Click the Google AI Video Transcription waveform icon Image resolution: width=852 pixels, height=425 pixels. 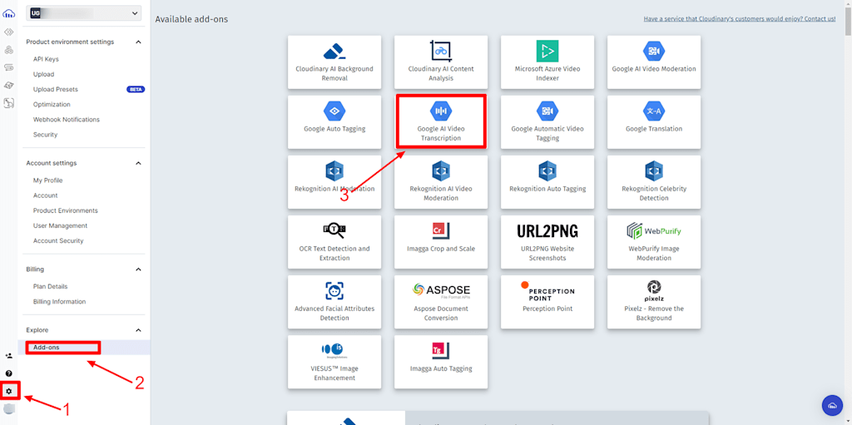click(441, 111)
